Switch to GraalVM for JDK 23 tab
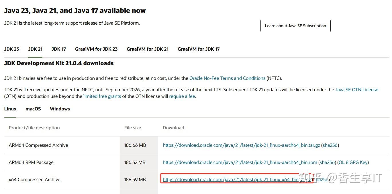The width and height of the screenshot is (392, 194). (x=96, y=49)
